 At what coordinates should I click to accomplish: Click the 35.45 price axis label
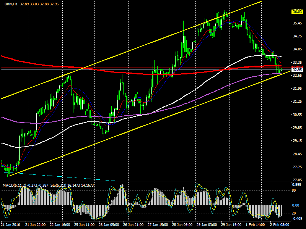pos(298,23)
